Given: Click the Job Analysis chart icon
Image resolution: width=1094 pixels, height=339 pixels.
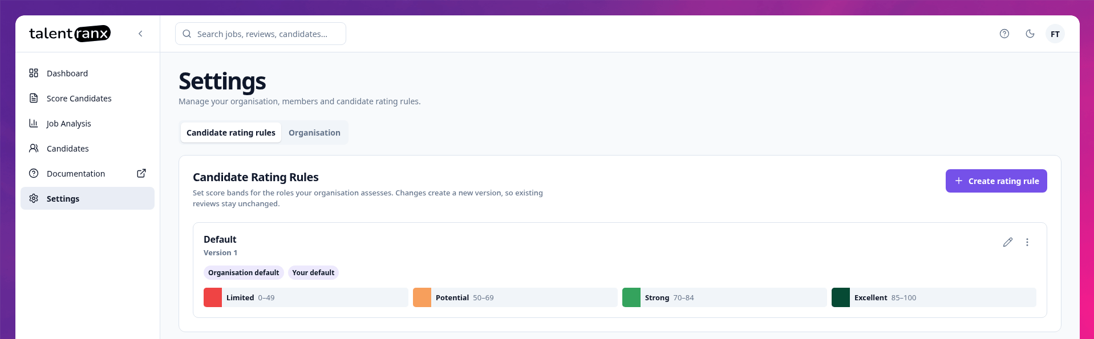Looking at the screenshot, I should [34, 123].
